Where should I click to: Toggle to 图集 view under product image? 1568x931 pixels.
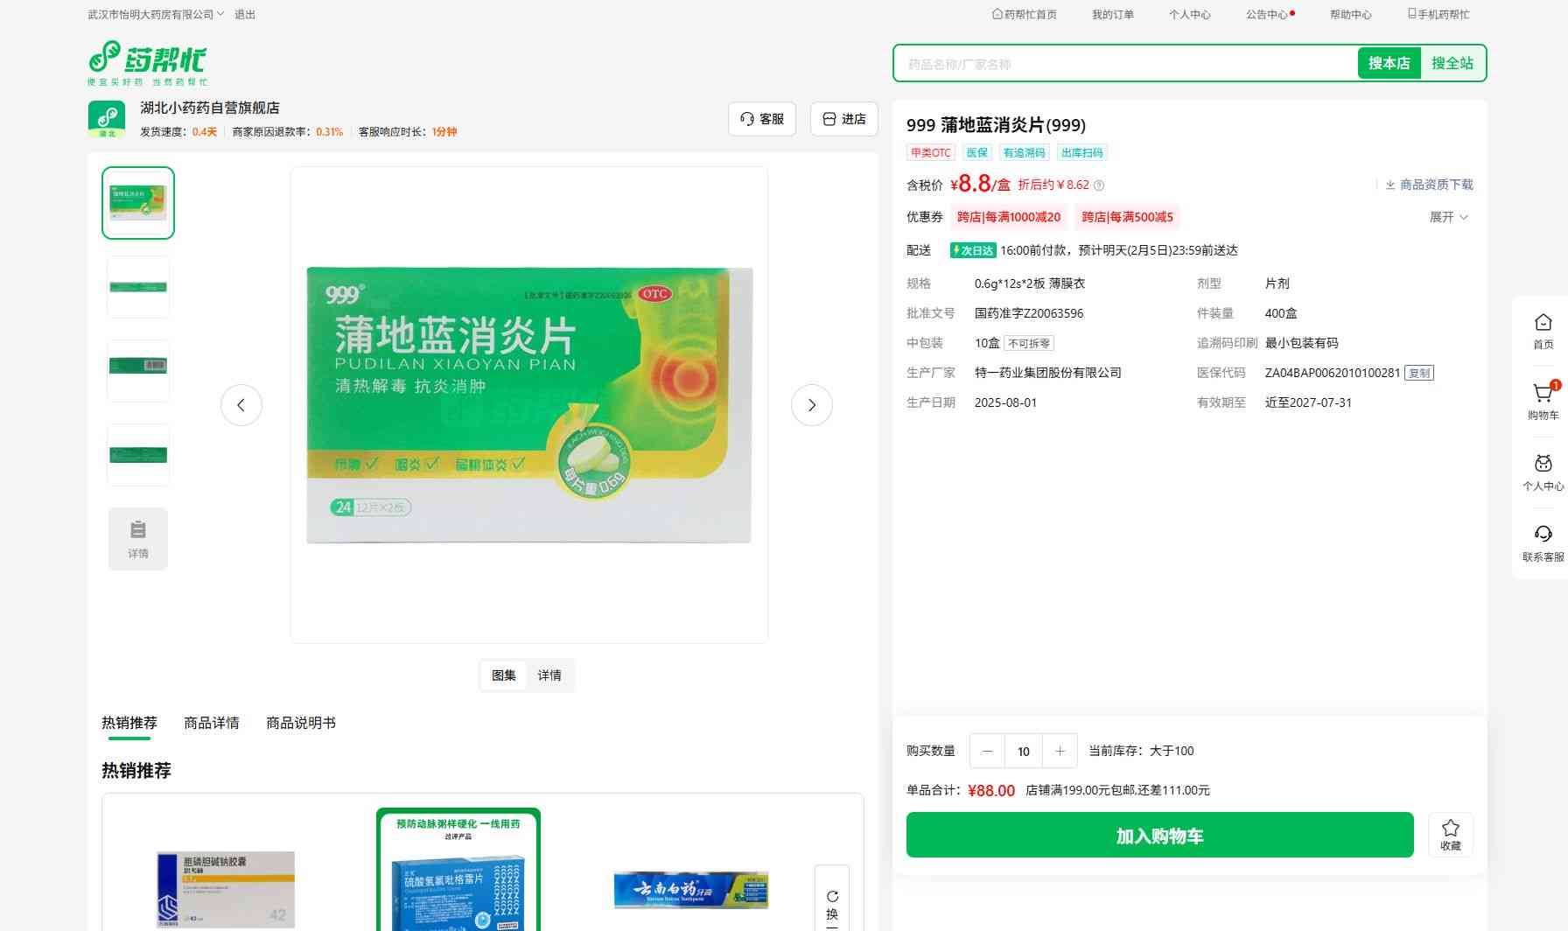(x=503, y=675)
